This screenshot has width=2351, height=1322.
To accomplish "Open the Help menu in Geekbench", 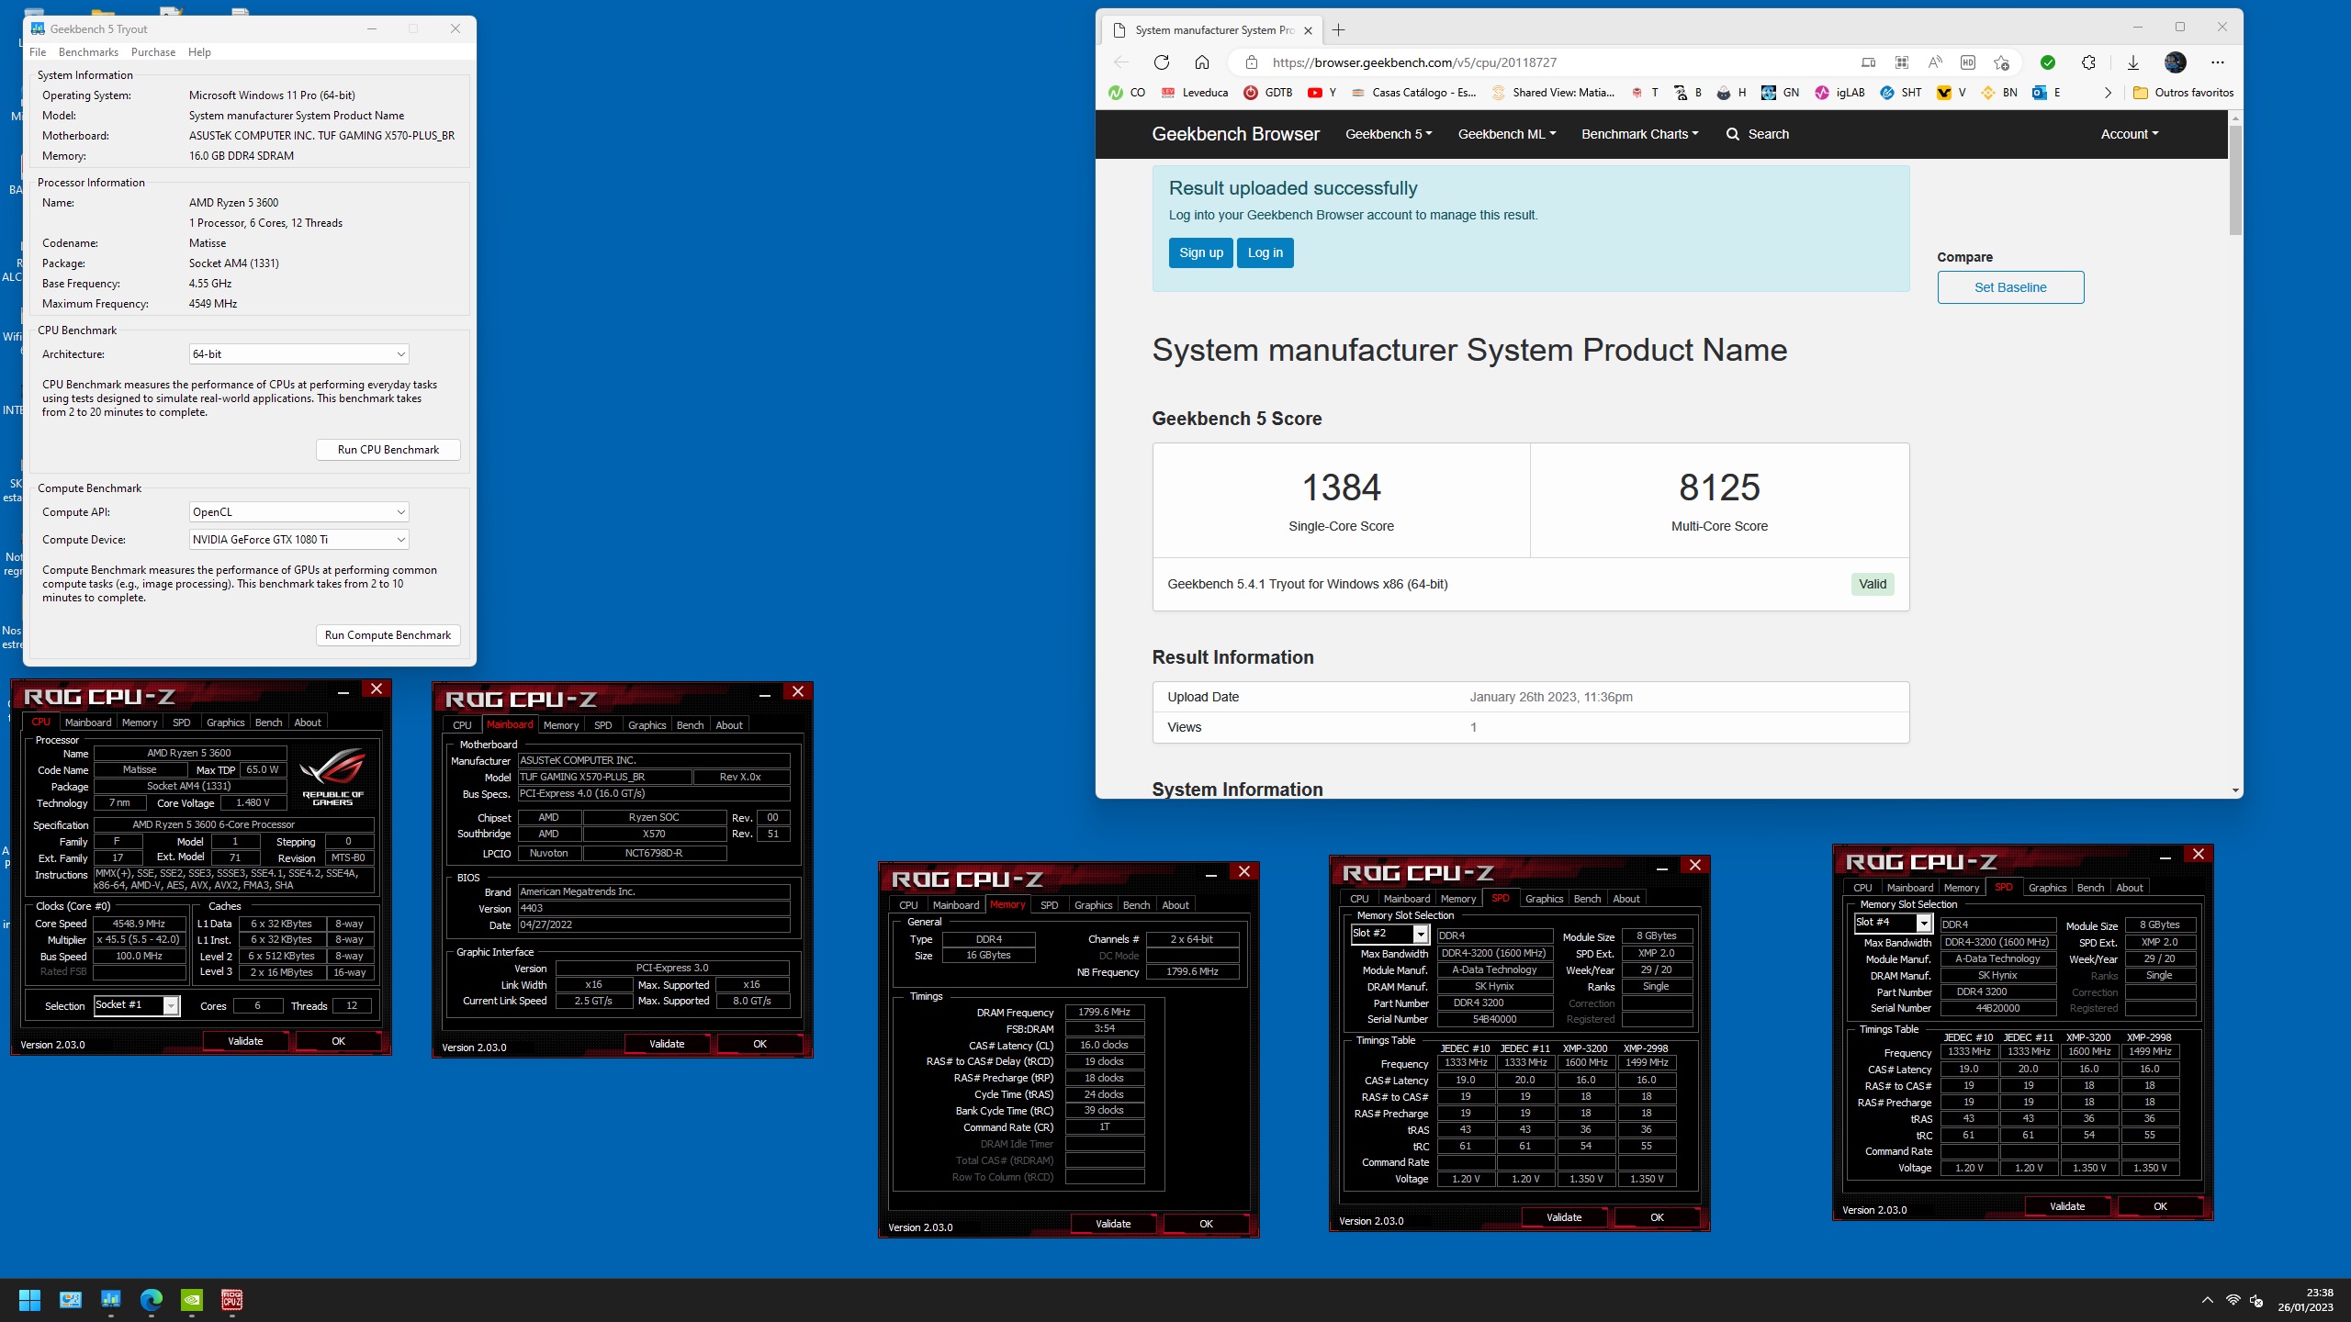I will coord(199,52).
